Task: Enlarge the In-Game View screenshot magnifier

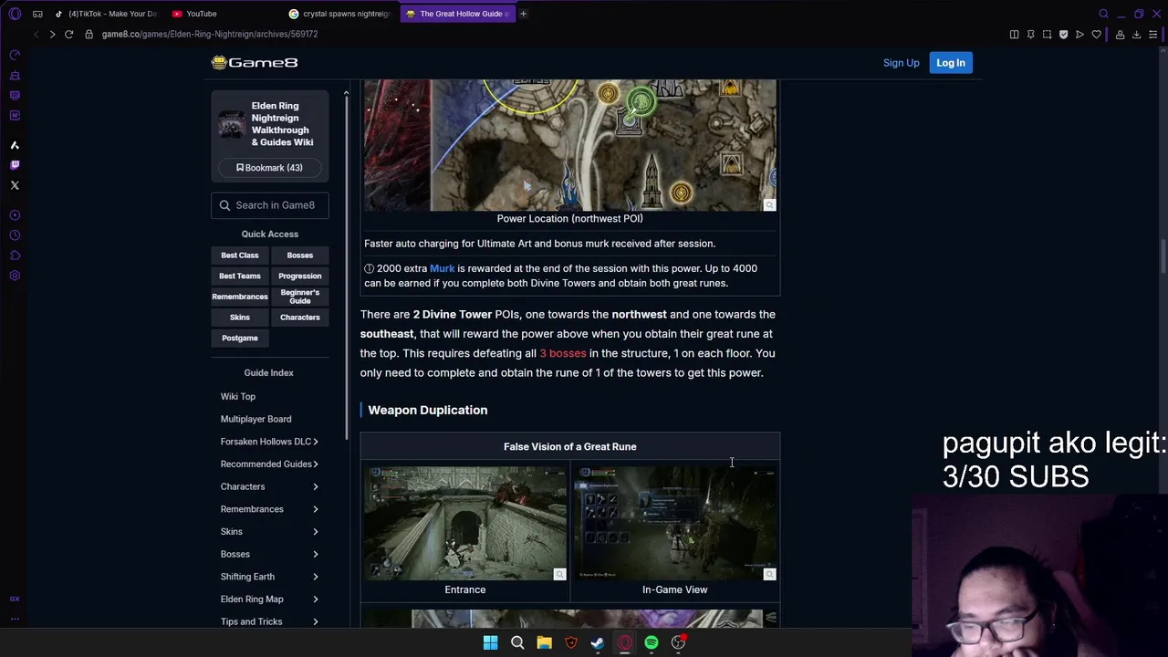Action: click(769, 574)
